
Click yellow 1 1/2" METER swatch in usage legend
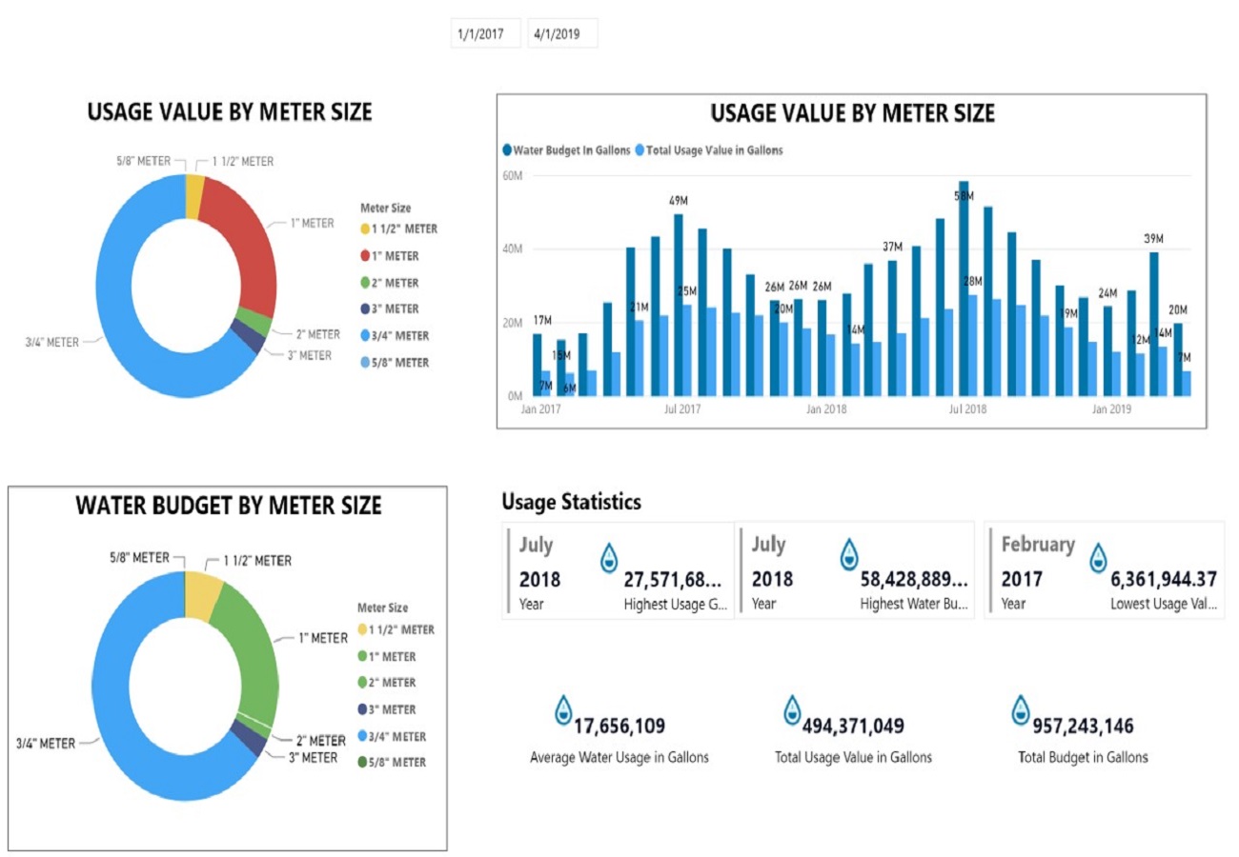pyautogui.click(x=365, y=229)
